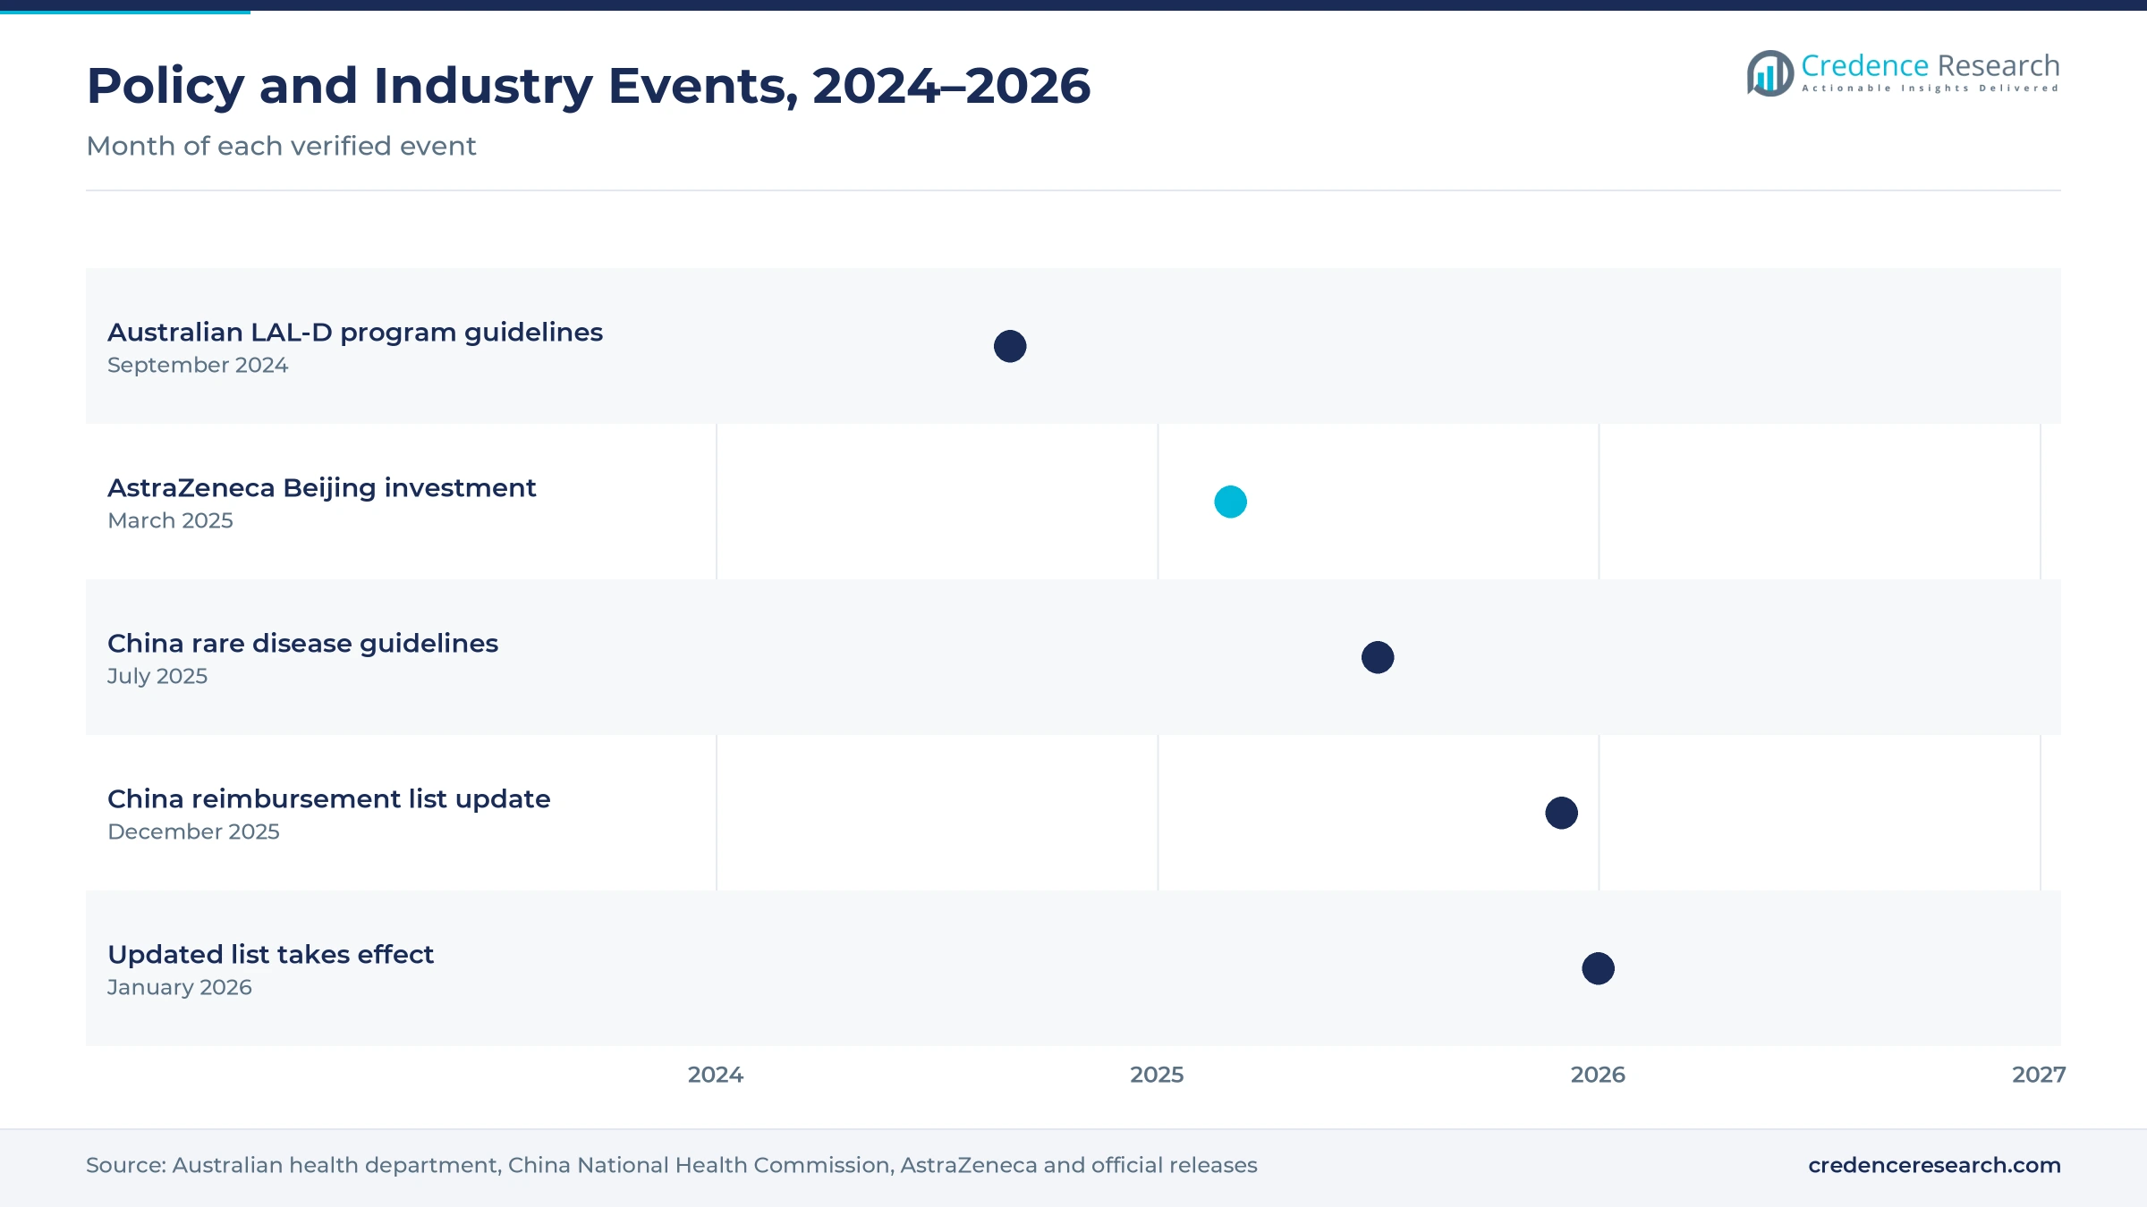Click the March 2025 date text
This screenshot has height=1207, width=2147.
click(170, 520)
